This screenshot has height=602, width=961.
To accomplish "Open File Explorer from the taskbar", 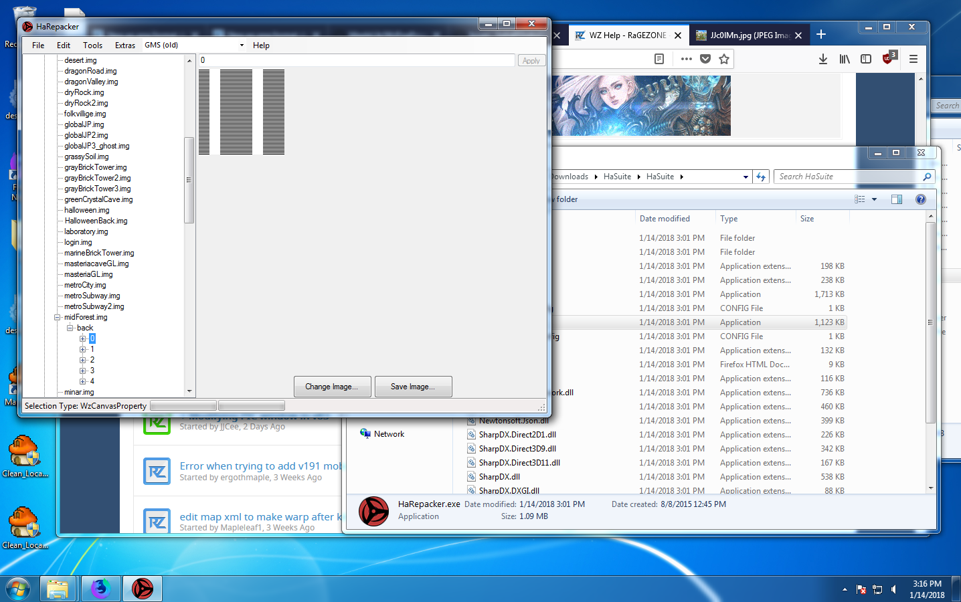I will pos(58,589).
